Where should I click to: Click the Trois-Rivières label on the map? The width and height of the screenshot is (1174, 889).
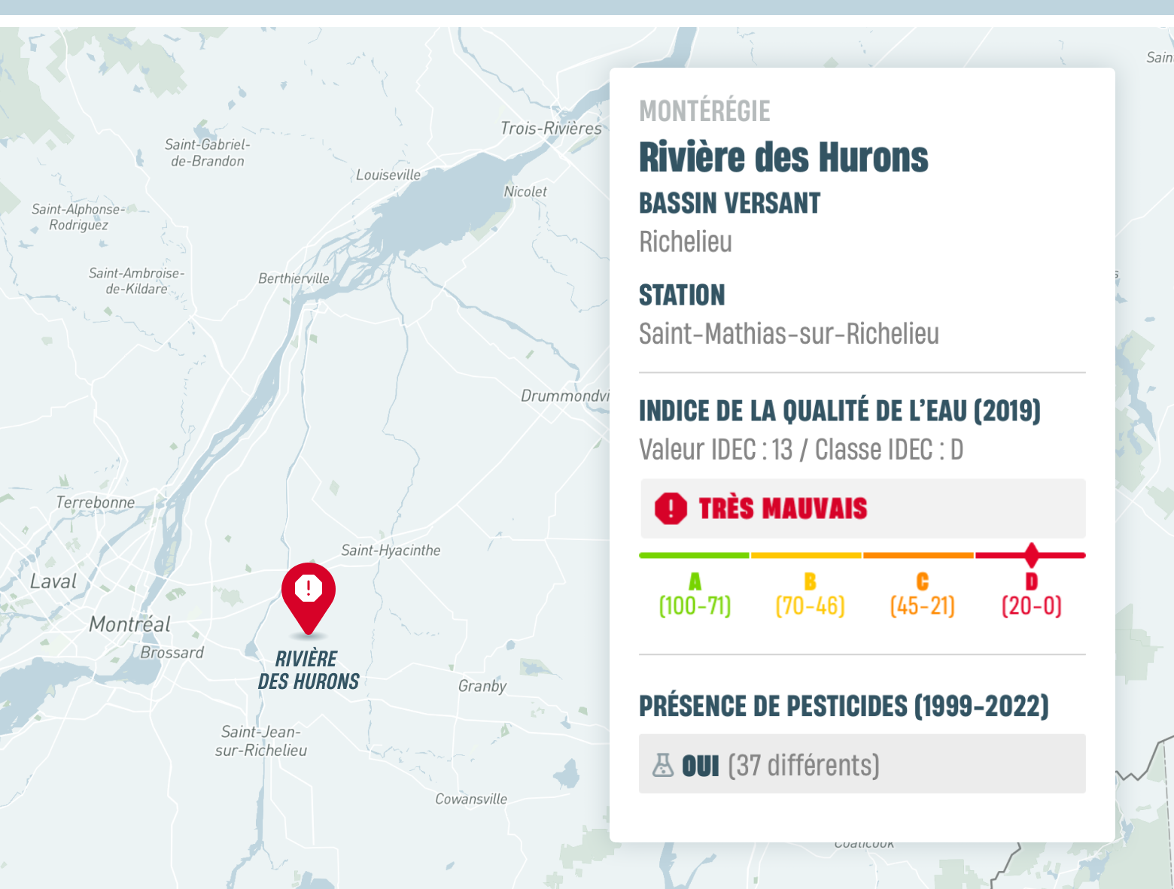551,129
